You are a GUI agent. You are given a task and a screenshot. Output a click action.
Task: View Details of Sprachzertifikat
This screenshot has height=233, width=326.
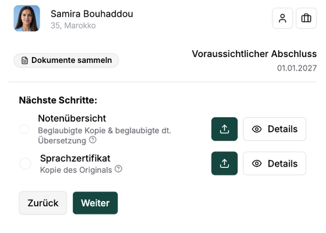274,163
